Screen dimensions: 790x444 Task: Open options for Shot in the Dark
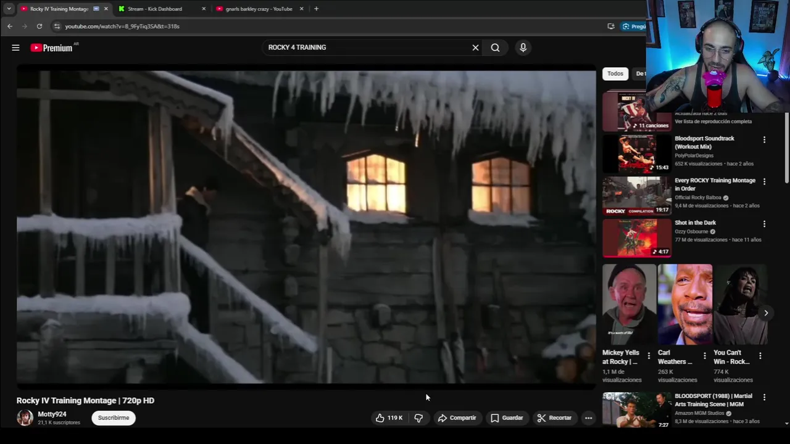(x=764, y=224)
